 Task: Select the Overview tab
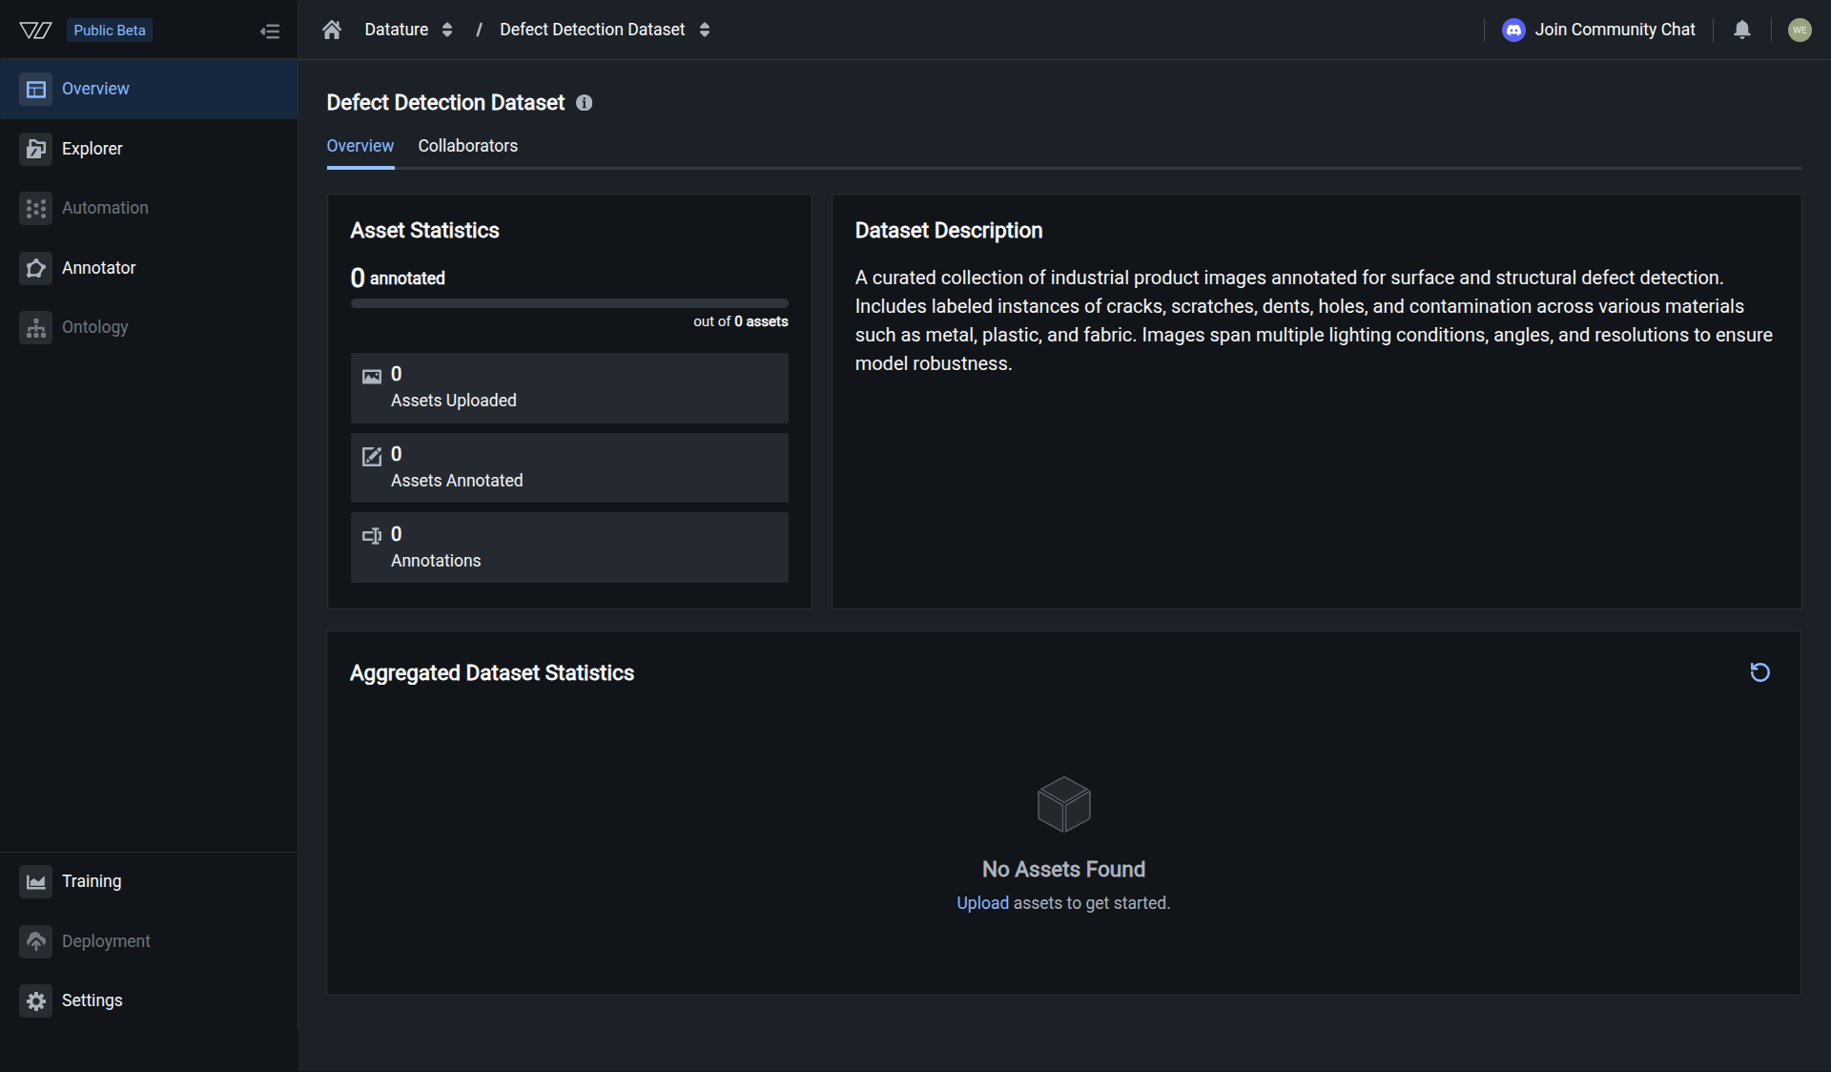click(360, 146)
